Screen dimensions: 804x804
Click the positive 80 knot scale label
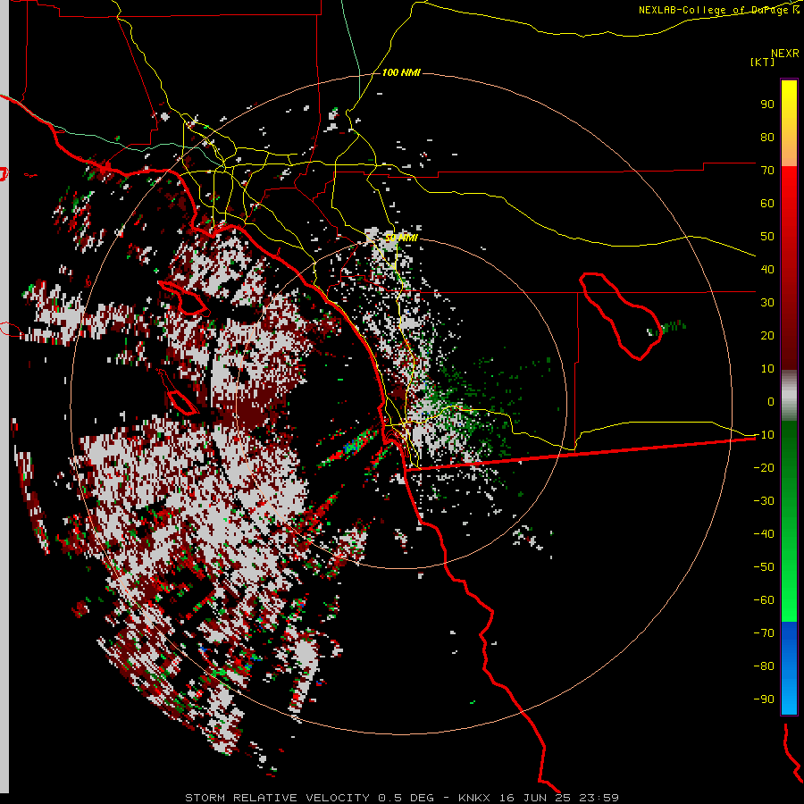click(767, 138)
